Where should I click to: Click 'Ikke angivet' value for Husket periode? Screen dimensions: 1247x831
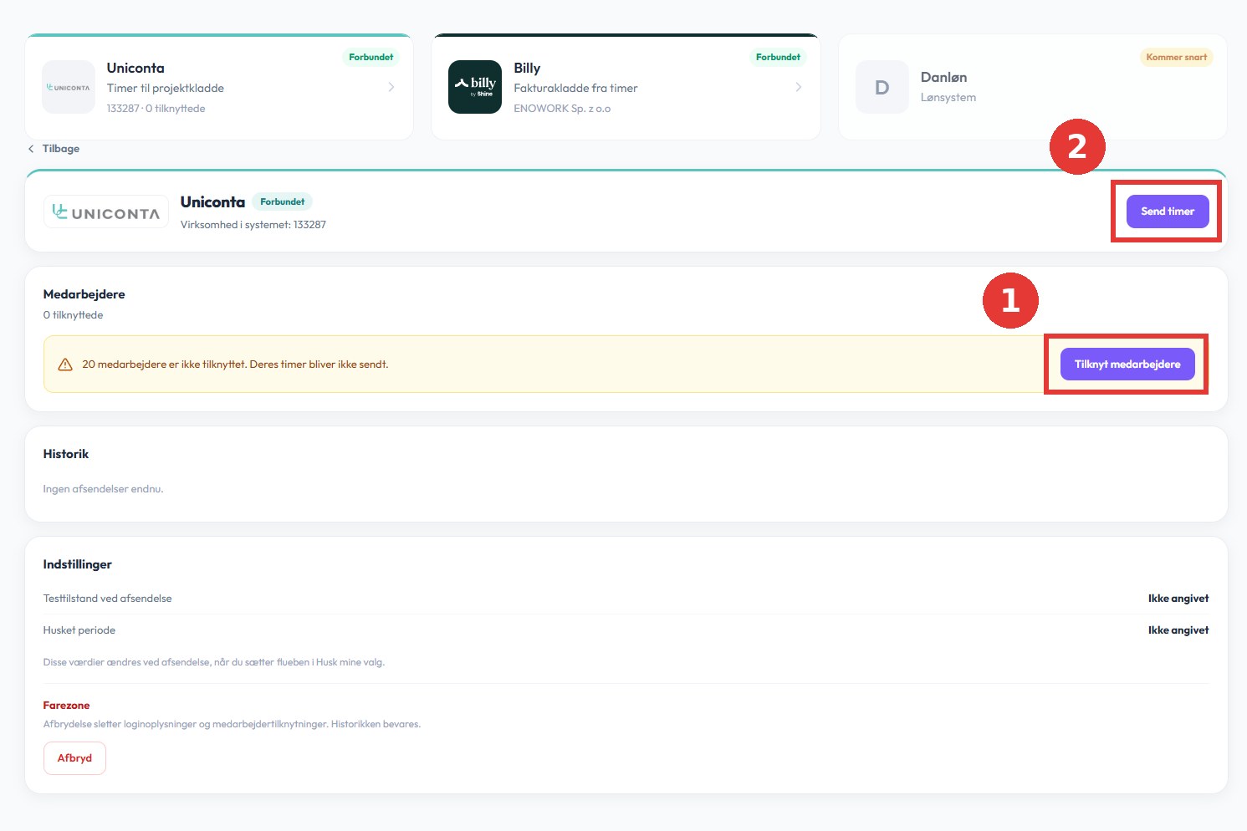[x=1178, y=630]
